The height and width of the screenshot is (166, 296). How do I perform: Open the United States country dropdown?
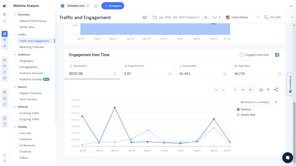click(242, 18)
